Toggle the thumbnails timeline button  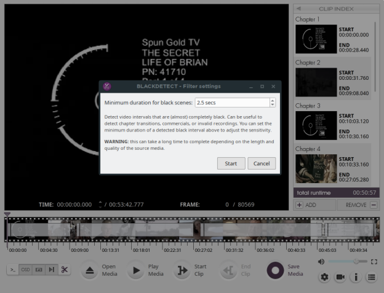[x=38, y=270]
